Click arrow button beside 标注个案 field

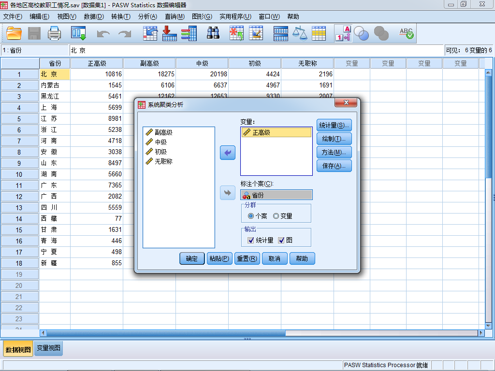(228, 193)
